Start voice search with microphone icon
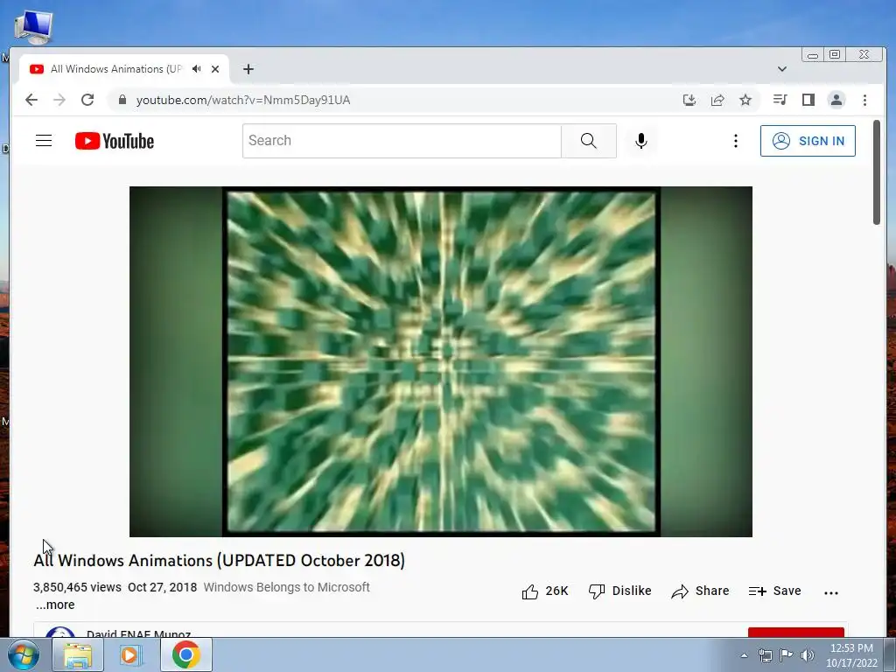Screen dimensions: 896x672 click(641, 141)
